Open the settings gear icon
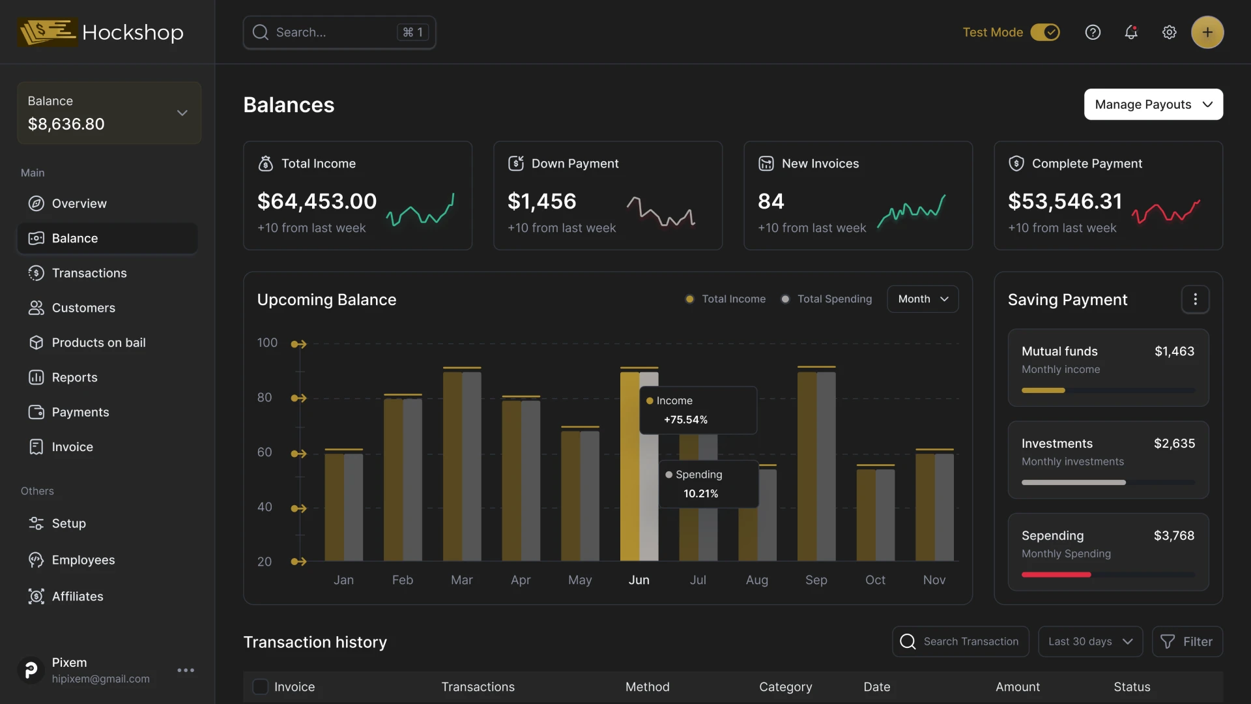Screen dimensions: 1251x704 (x=1170, y=32)
